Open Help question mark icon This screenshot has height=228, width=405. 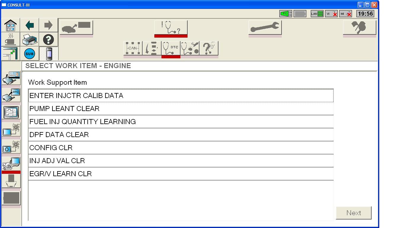coord(49,39)
